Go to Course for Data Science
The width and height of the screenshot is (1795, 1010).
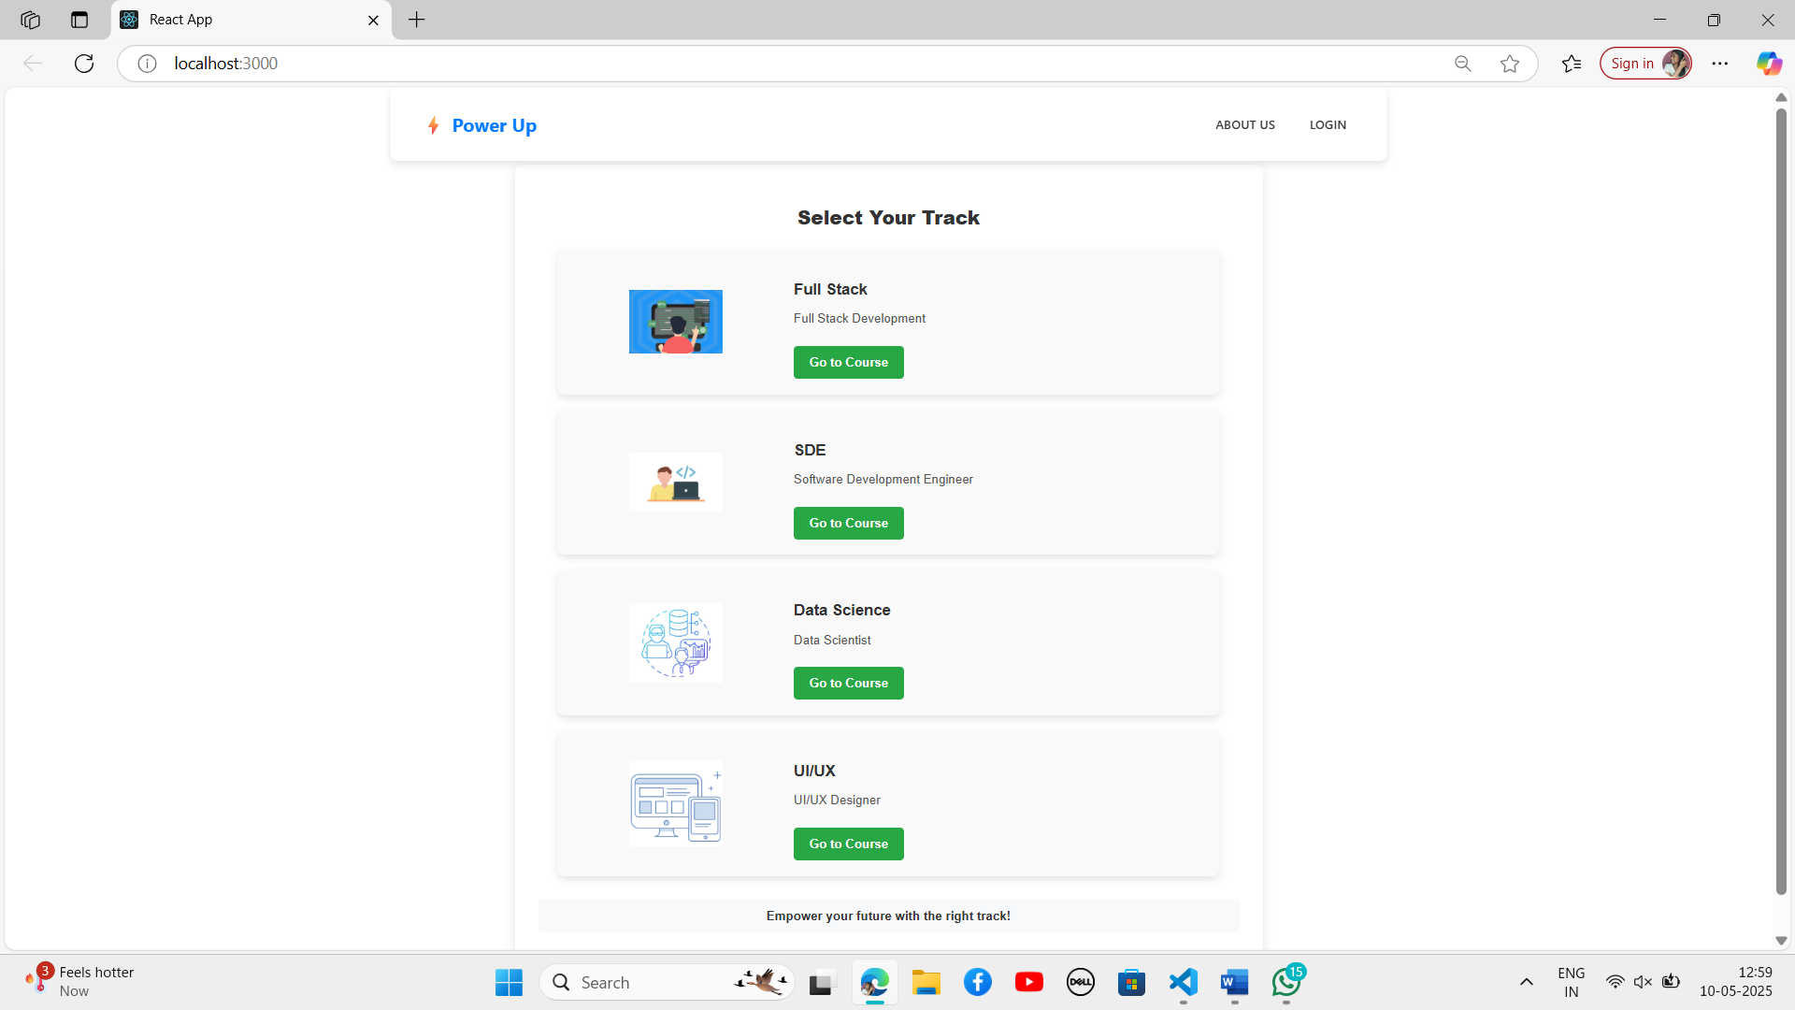848,683
